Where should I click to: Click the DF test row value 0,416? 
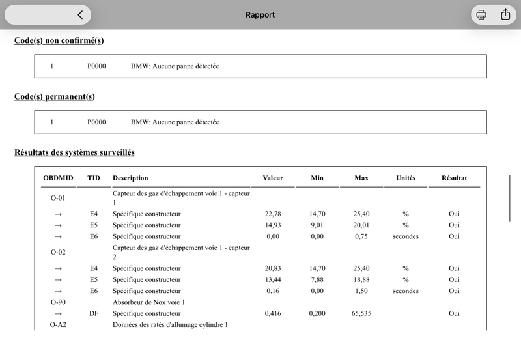[x=273, y=314]
